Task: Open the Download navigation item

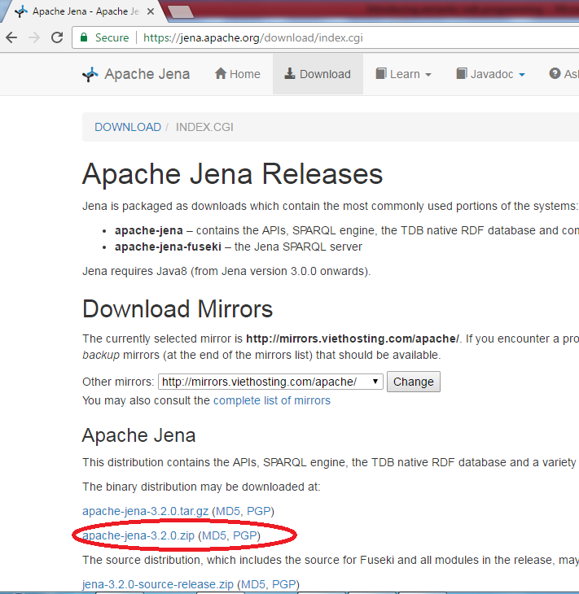Action: (x=317, y=74)
